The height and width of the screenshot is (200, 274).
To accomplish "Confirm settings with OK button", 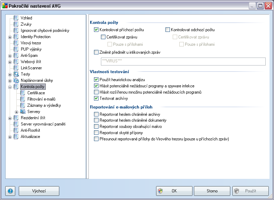I will tap(174, 191).
